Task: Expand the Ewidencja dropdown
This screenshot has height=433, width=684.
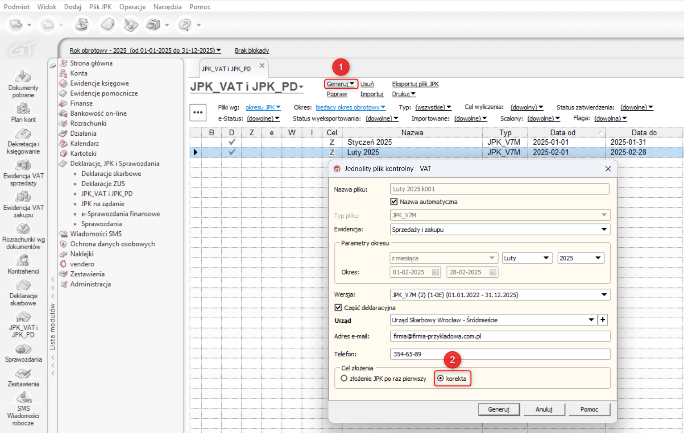Action: coord(604,229)
